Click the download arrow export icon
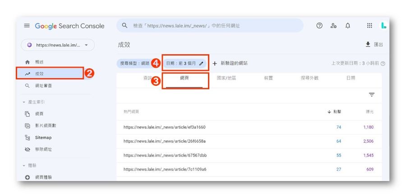 [x=368, y=45]
